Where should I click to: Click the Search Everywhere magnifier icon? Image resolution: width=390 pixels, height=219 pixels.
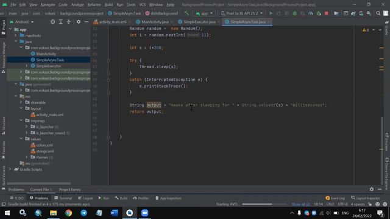(378, 13)
